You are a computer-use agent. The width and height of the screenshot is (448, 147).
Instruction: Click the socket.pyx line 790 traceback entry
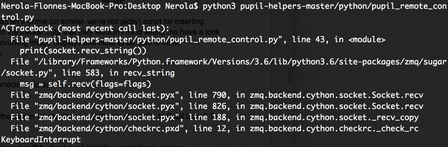(217, 95)
